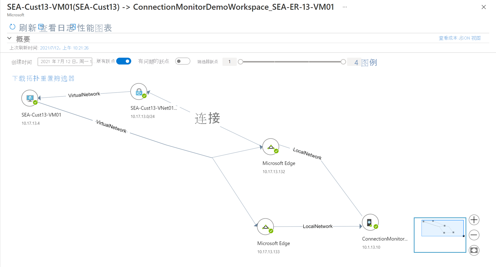
Task: Select the ConnectionMonitor destination node
Action: (x=370, y=222)
